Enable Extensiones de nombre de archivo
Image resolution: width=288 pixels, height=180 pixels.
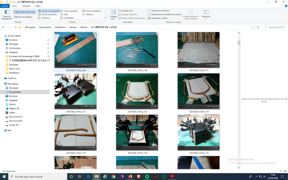click(x=149, y=14)
